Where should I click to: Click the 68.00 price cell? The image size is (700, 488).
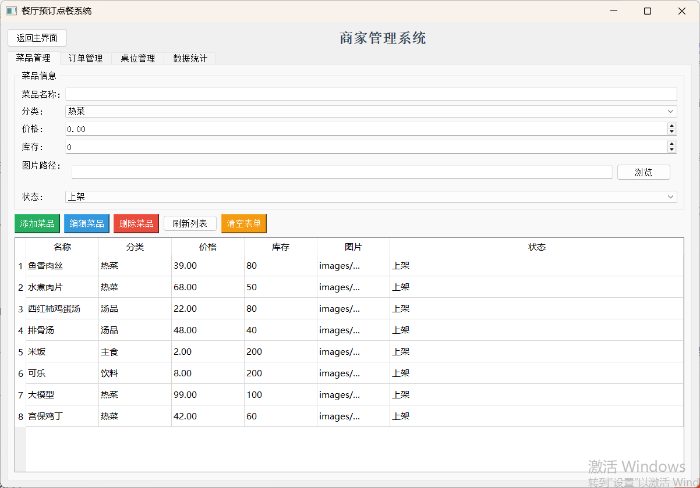coord(208,287)
